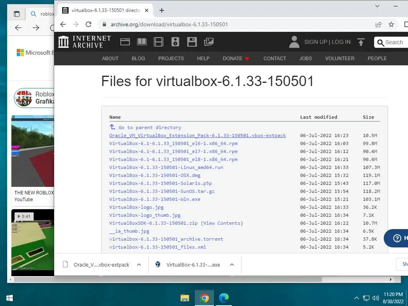Download virtualbox-6.1.33-150501_archive.torrent
The height and width of the screenshot is (306, 408).
(166, 239)
